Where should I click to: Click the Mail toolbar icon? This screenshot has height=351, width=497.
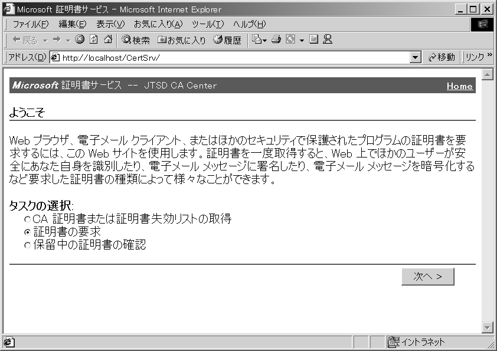click(256, 40)
